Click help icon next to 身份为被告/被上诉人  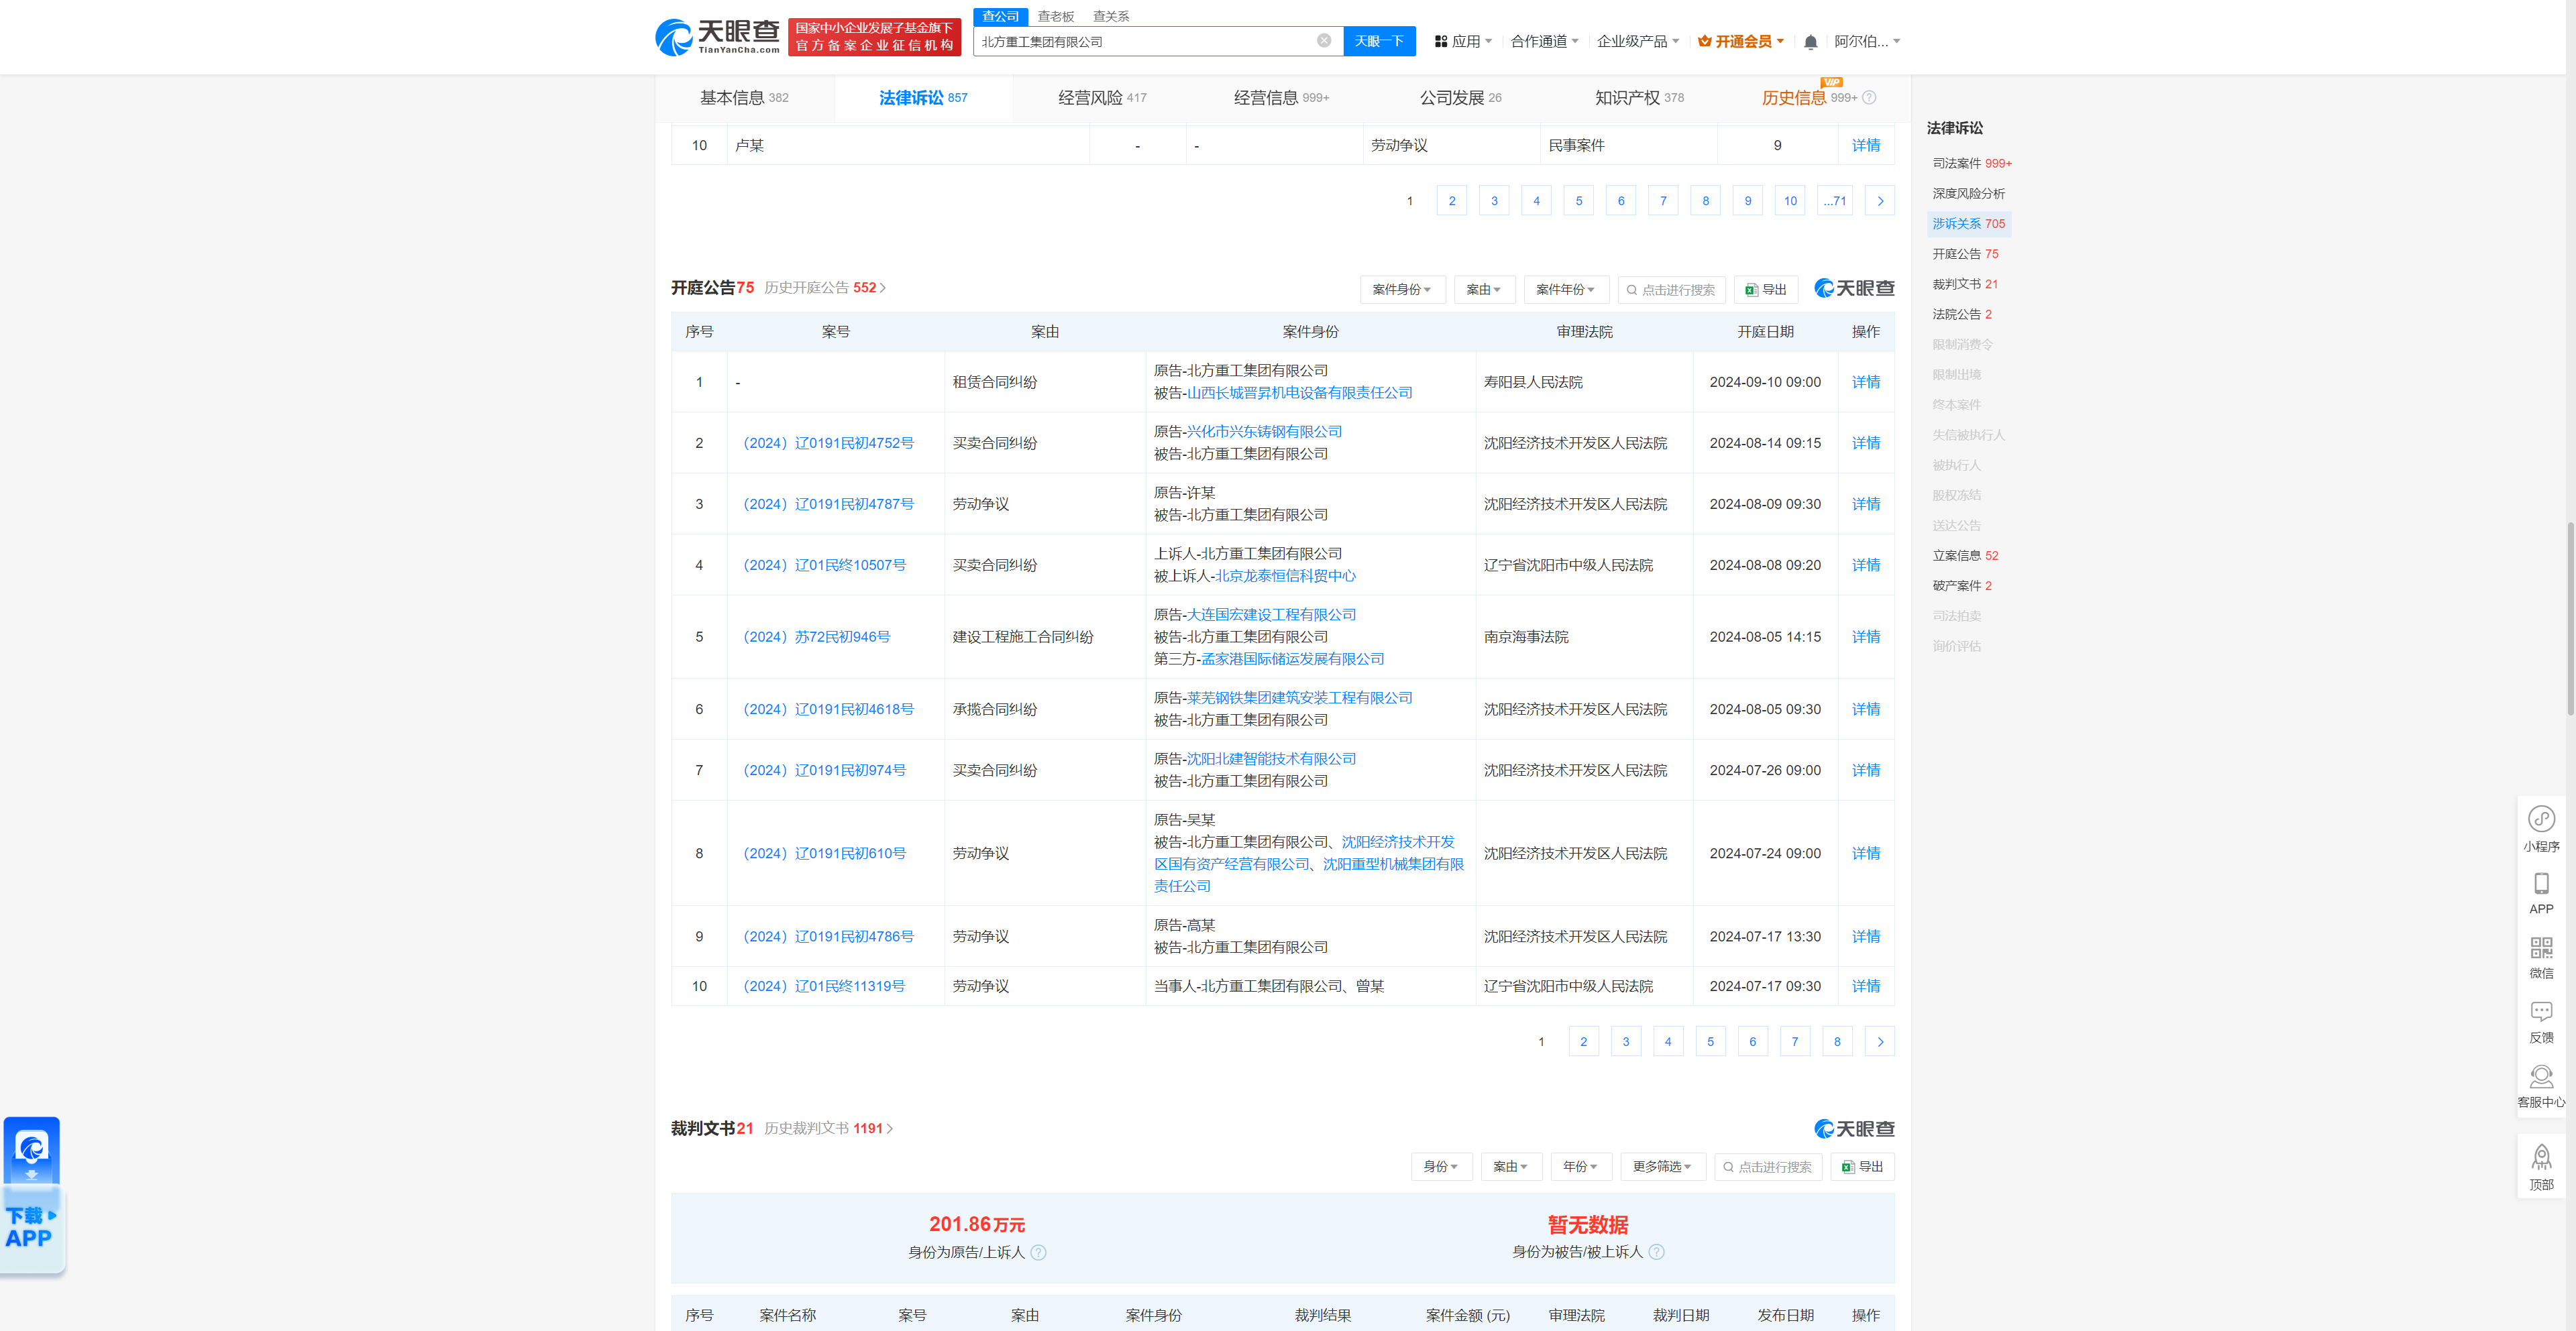pyautogui.click(x=1656, y=1252)
